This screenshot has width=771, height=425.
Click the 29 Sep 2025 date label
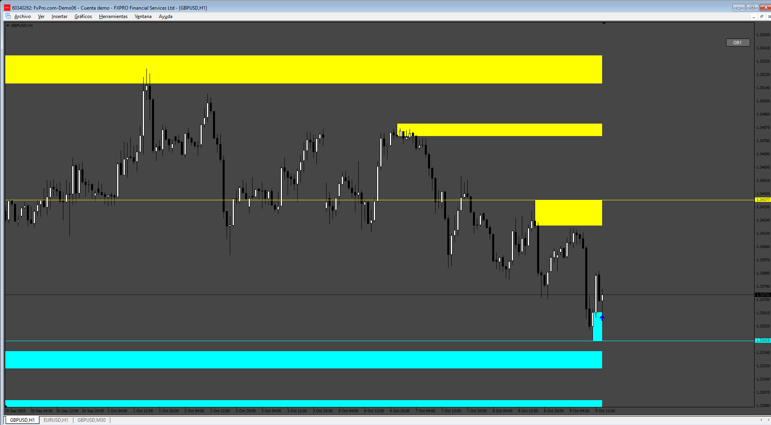click(x=15, y=411)
